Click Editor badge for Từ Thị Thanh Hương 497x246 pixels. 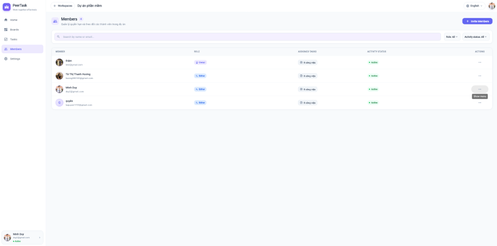tap(200, 76)
